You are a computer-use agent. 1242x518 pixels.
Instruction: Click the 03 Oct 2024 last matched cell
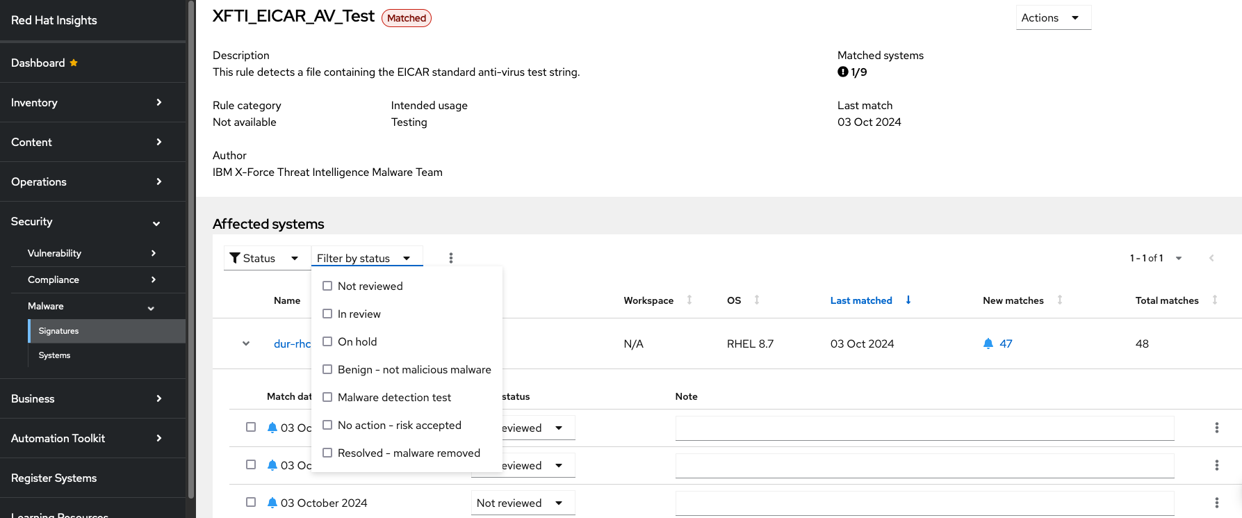point(862,343)
